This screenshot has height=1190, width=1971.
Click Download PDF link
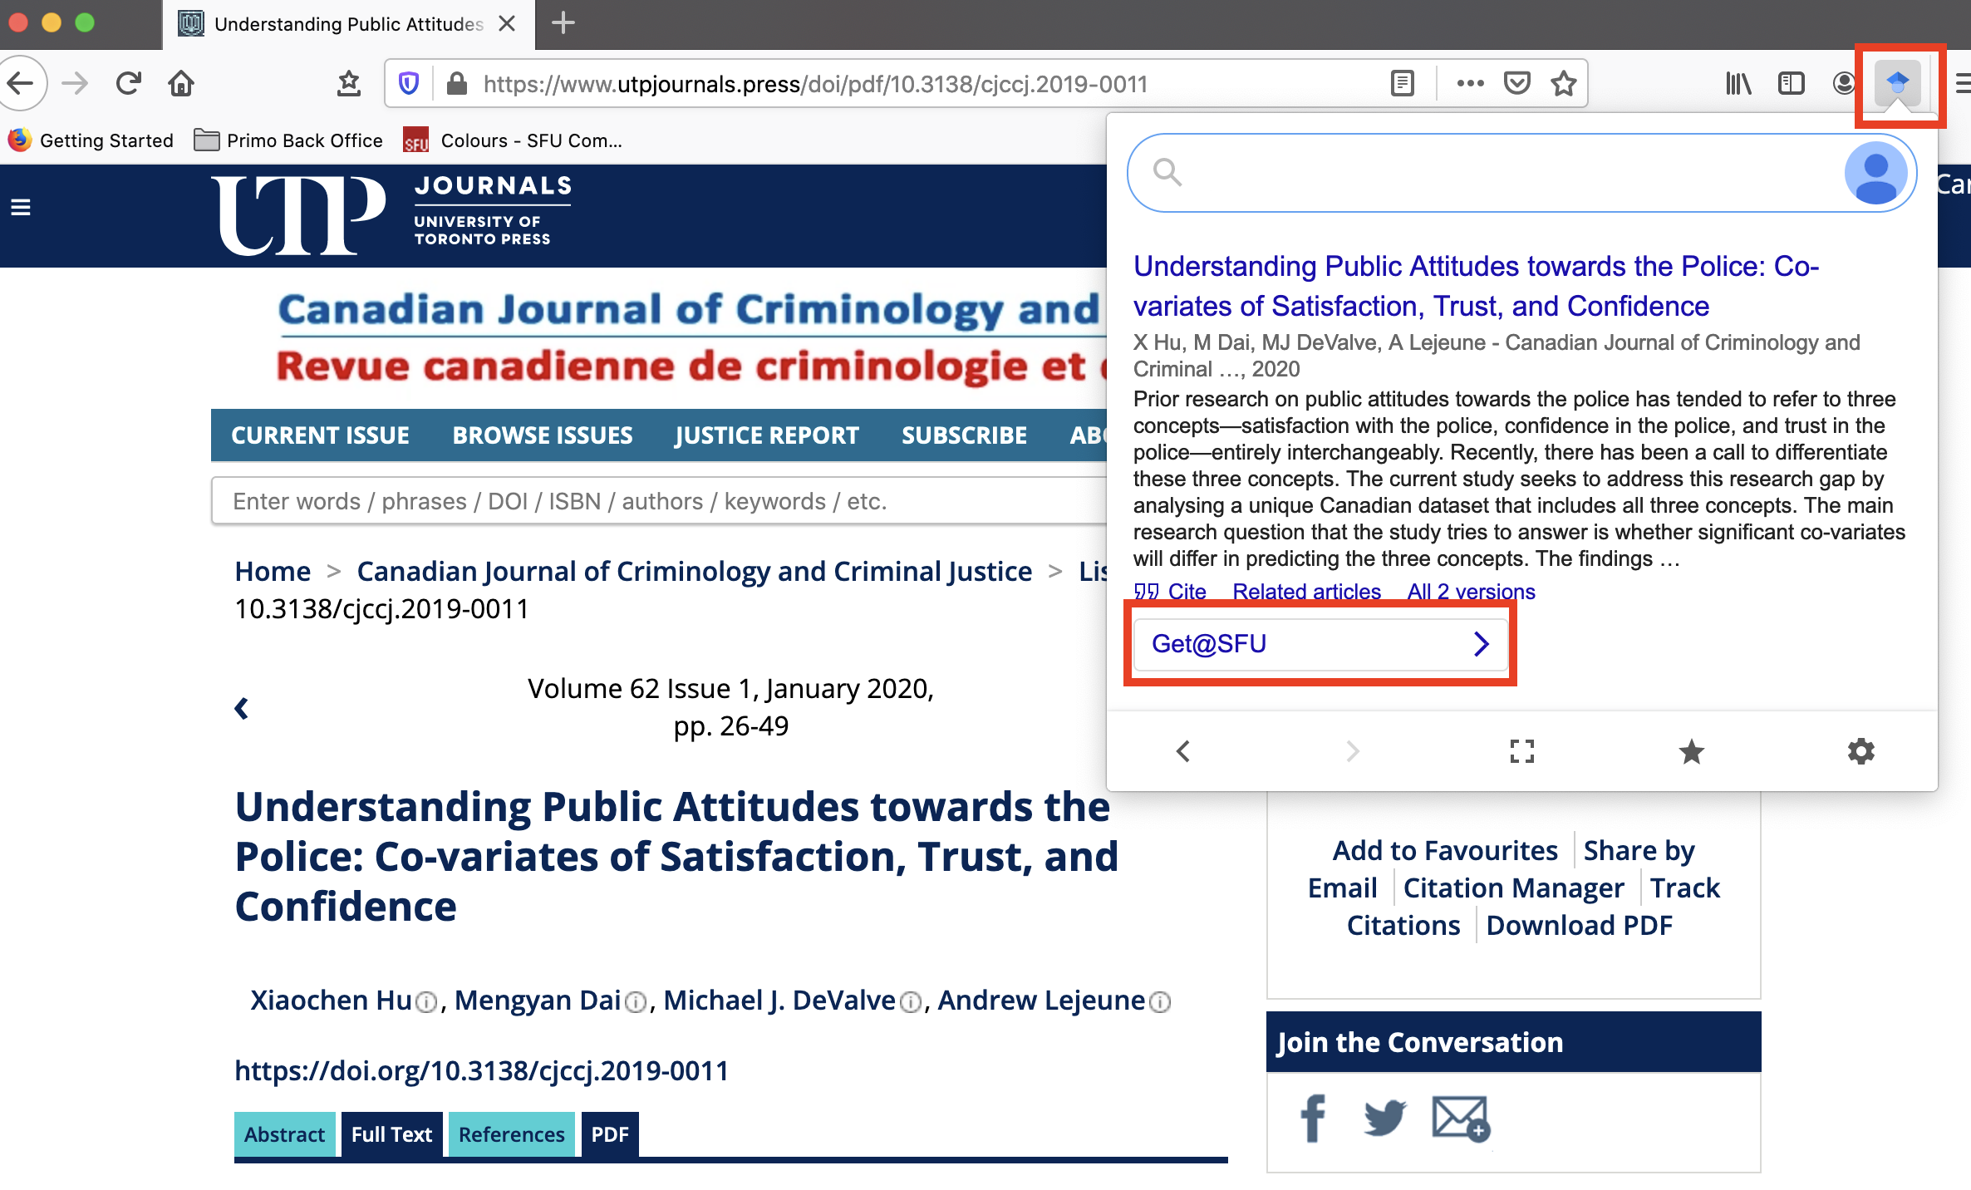[x=1579, y=926]
